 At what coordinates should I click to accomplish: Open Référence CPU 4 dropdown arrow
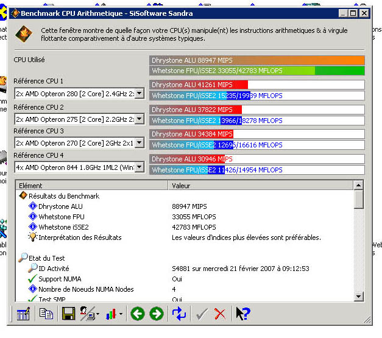point(140,167)
